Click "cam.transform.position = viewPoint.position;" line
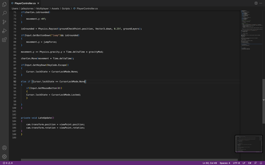Viewport: 265px width, 165px height. (x=55, y=125)
